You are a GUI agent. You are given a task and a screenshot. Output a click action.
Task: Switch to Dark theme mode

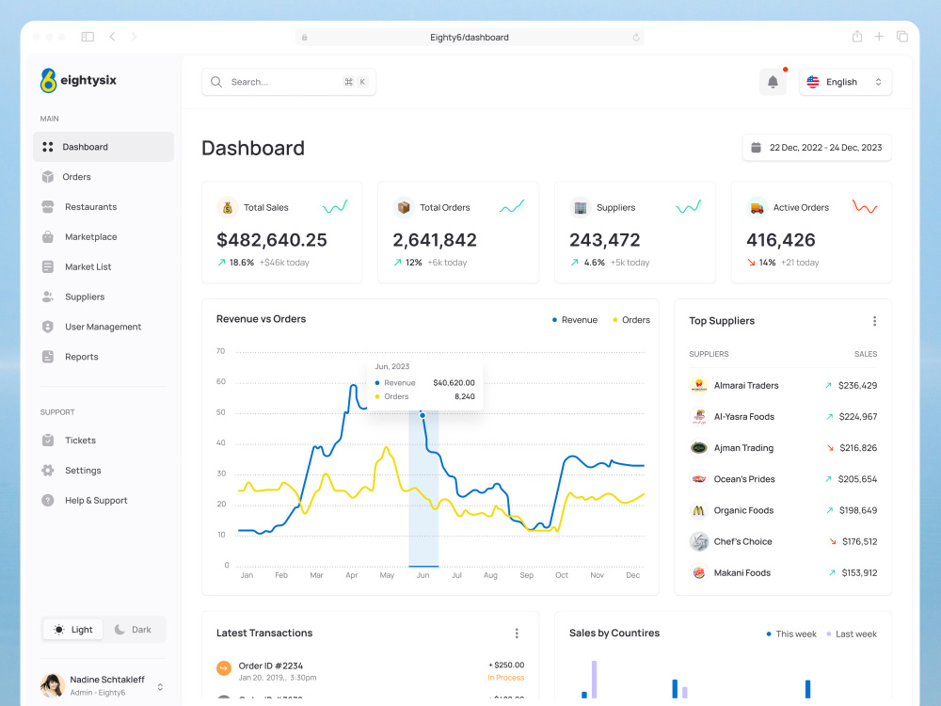[134, 629]
